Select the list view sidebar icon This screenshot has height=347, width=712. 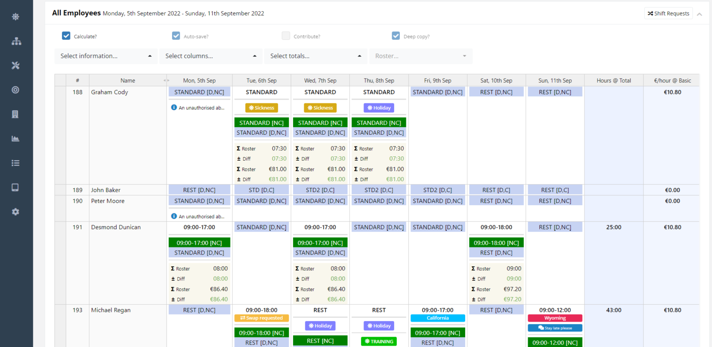pos(16,163)
